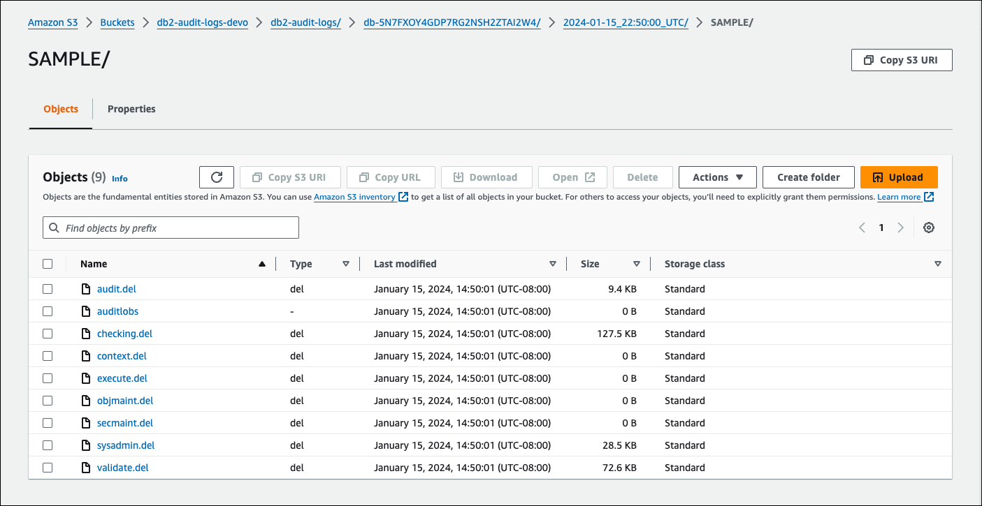Switch to the Objects tab
The width and height of the screenshot is (982, 506).
60,108
